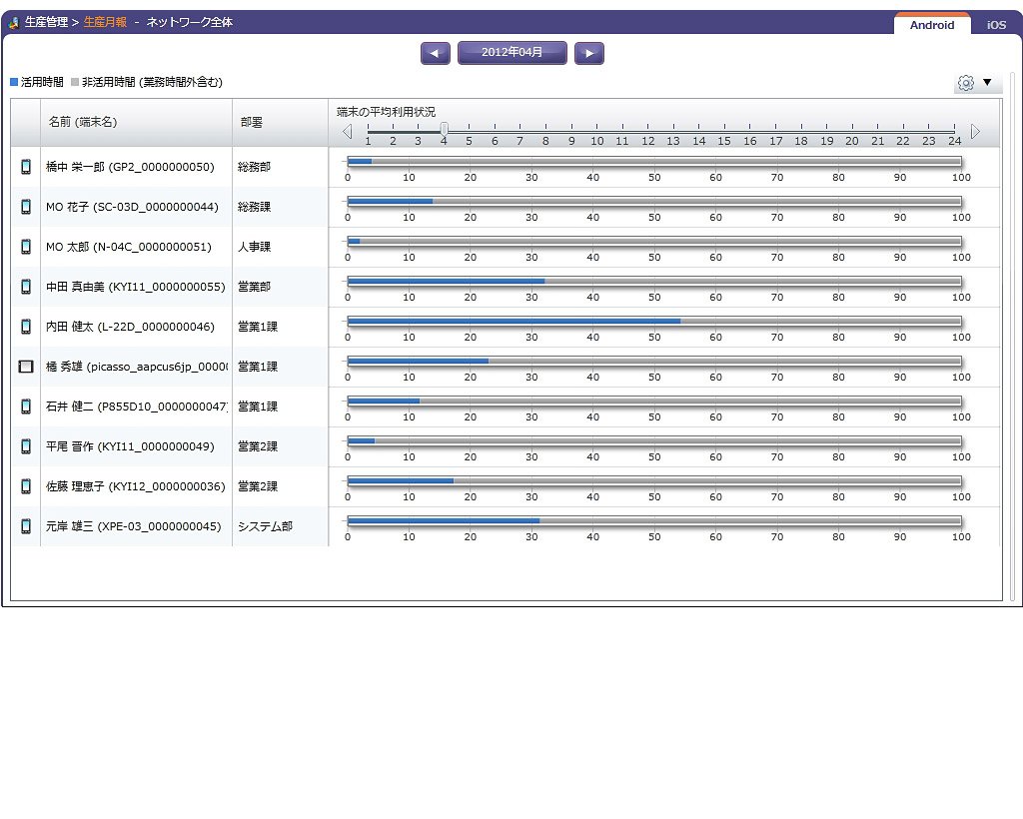Click the next month arrow button
Screen dimensions: 1023x819
click(x=589, y=54)
